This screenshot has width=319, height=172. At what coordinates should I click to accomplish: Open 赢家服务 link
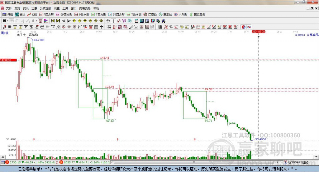tap(197, 15)
